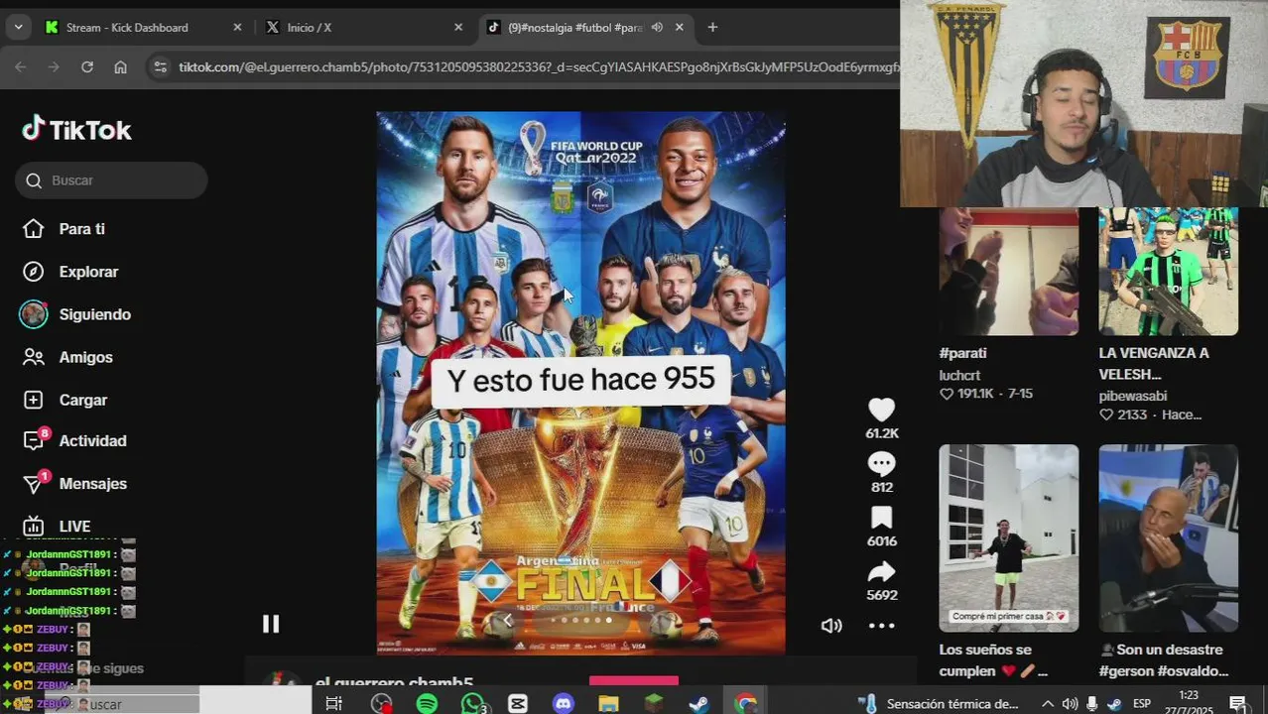Go to the previous photo slide arrow
1268x714 pixels.
click(507, 621)
